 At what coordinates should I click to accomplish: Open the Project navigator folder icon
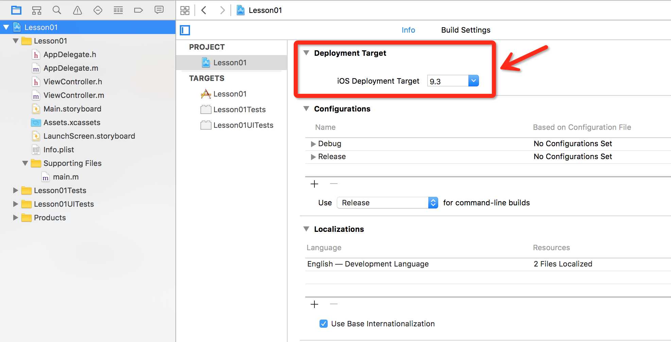click(x=16, y=10)
